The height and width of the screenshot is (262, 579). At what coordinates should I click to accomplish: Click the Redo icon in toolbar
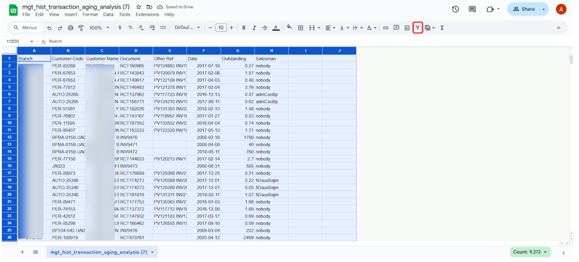(x=60, y=28)
